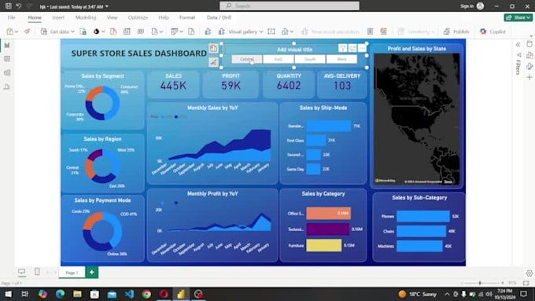Open More options ellipsis on selected visual
The width and height of the screenshot is (535, 301).
[x=362, y=49]
